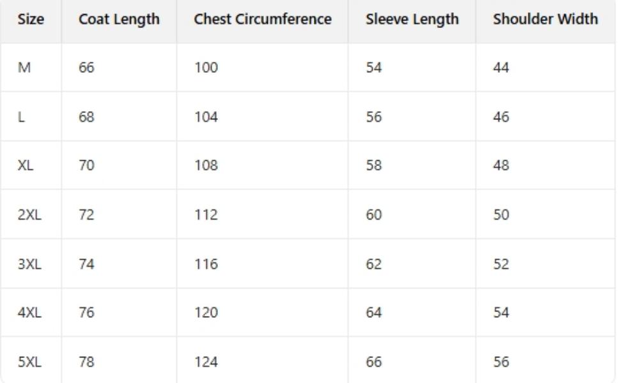Click the 5XL size cell
618x383 pixels.
29,362
